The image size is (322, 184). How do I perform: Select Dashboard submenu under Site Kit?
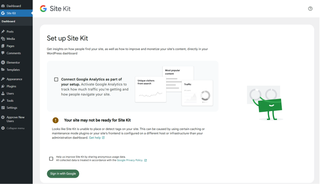(8, 21)
